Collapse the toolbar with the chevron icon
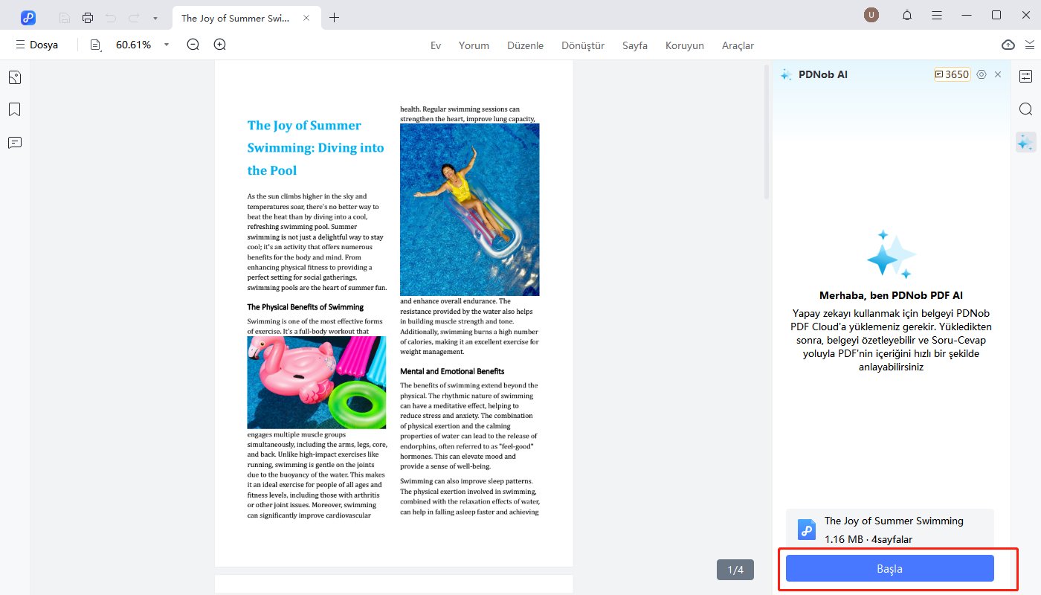The image size is (1041, 595). tap(1030, 45)
